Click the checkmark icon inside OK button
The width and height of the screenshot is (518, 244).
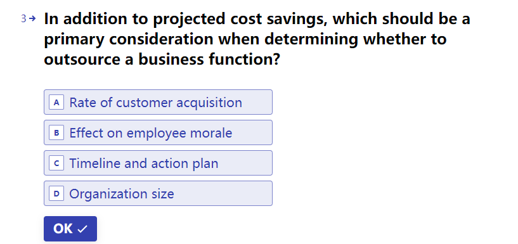[82, 229]
